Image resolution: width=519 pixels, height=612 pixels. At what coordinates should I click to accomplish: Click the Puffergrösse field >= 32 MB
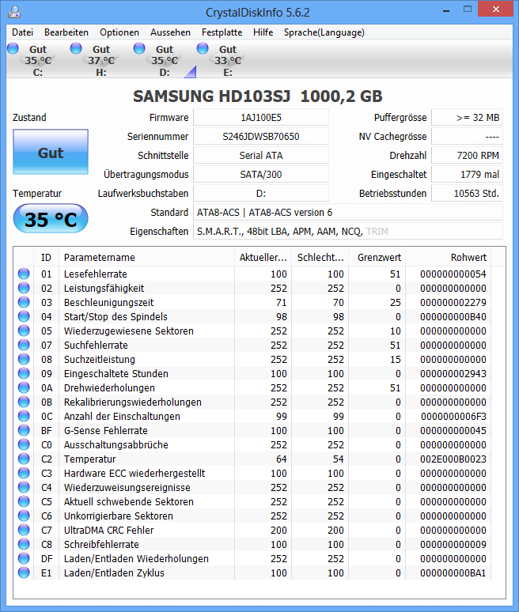(467, 118)
